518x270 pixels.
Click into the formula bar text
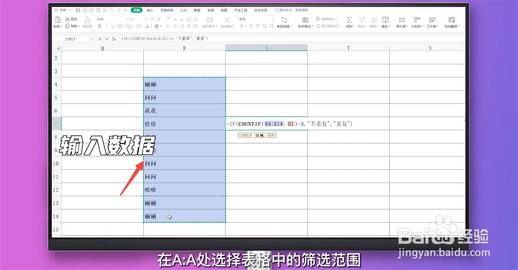[x=165, y=39]
